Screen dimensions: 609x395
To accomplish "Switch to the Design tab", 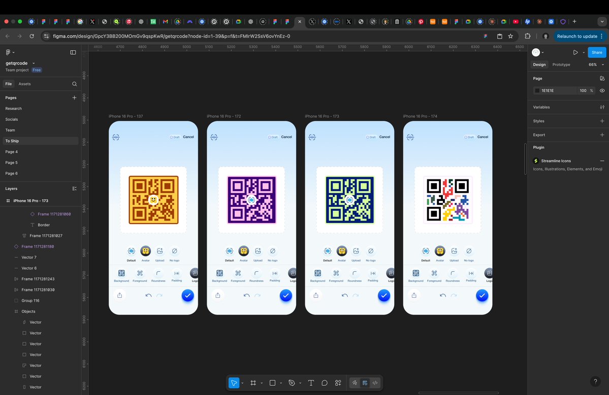I will (x=539, y=65).
